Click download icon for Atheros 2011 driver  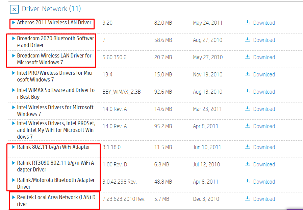[247, 22]
